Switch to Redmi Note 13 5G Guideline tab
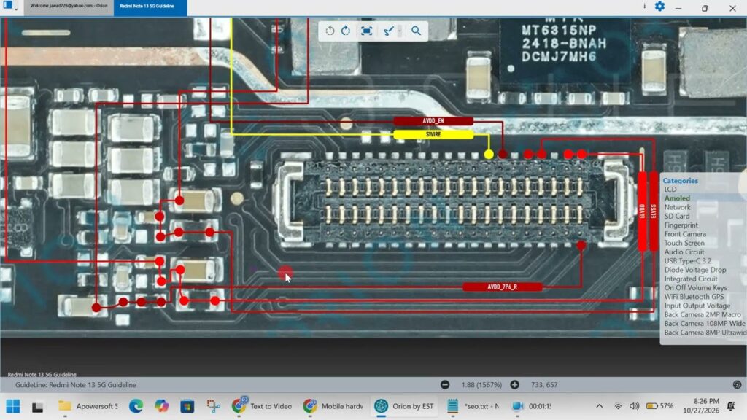The image size is (747, 420). [x=150, y=7]
